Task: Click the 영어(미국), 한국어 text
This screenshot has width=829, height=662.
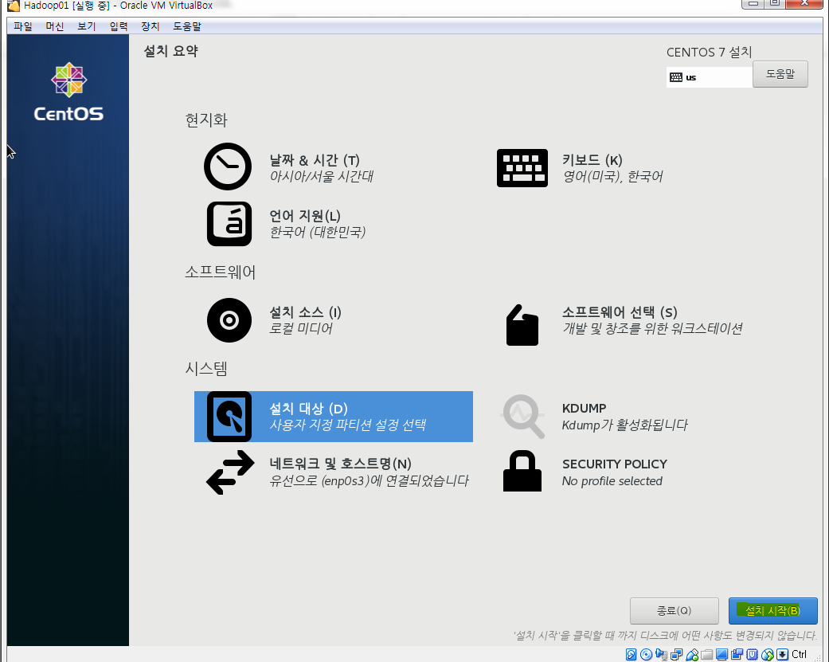Action: [612, 177]
